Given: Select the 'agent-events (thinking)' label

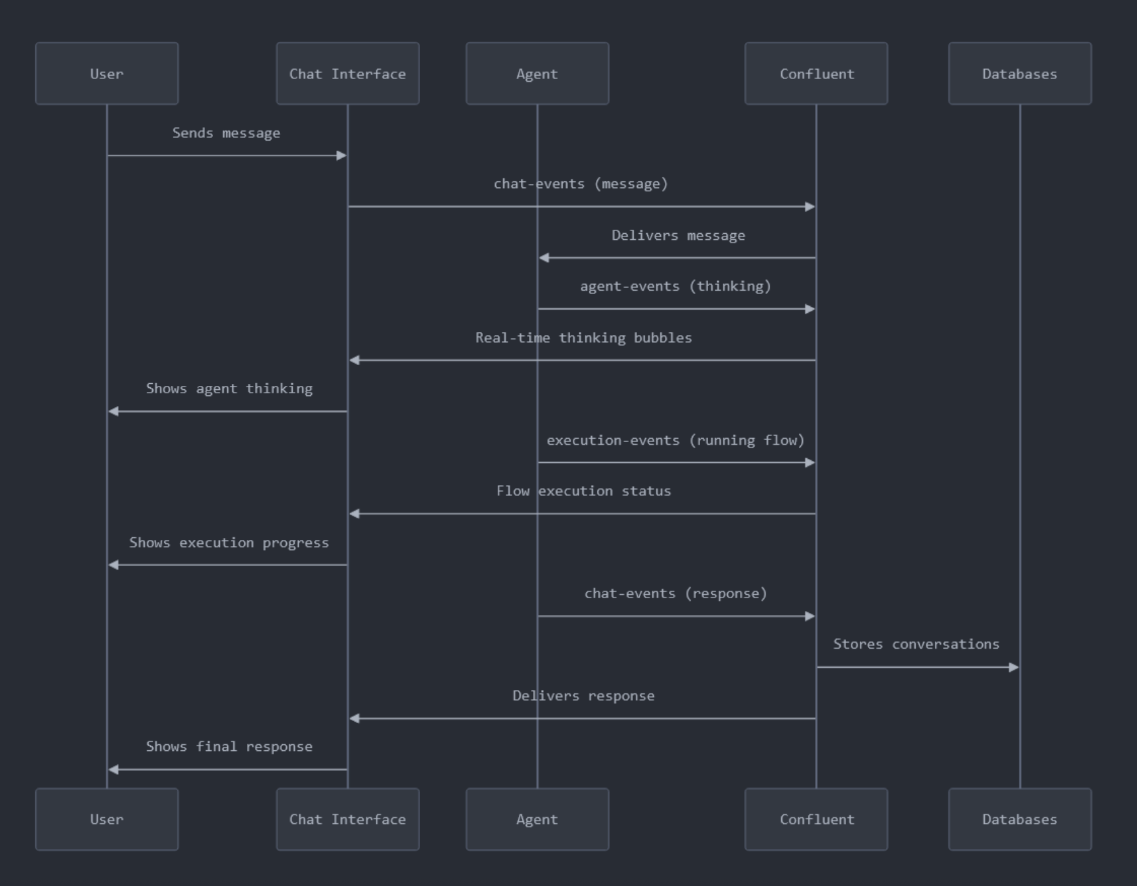Looking at the screenshot, I should pyautogui.click(x=676, y=287).
